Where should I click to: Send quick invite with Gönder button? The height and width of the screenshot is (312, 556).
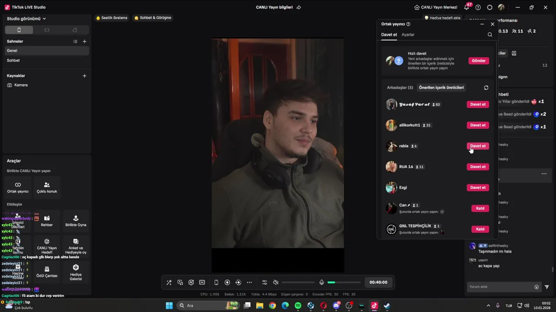pyautogui.click(x=479, y=61)
